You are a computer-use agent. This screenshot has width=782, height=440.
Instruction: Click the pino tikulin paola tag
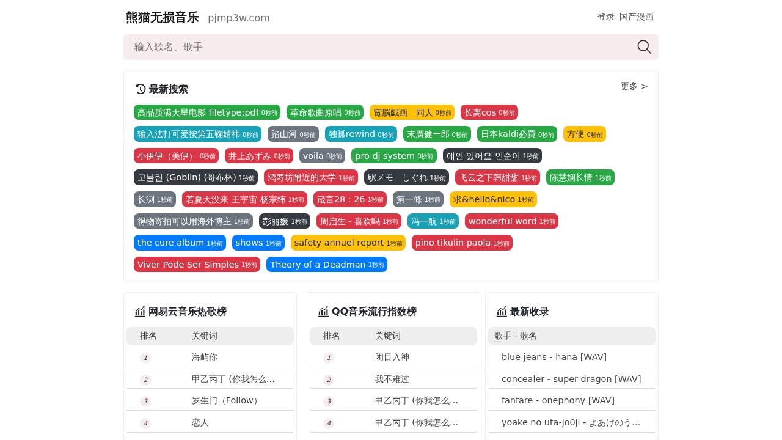462,243
